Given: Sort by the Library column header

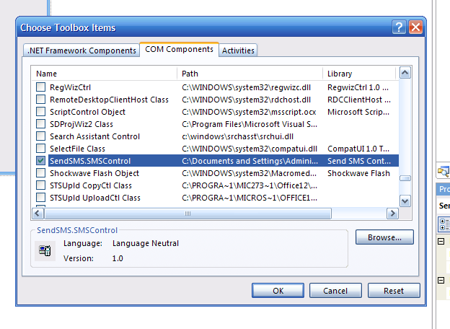Looking at the screenshot, I should pyautogui.click(x=358, y=74).
